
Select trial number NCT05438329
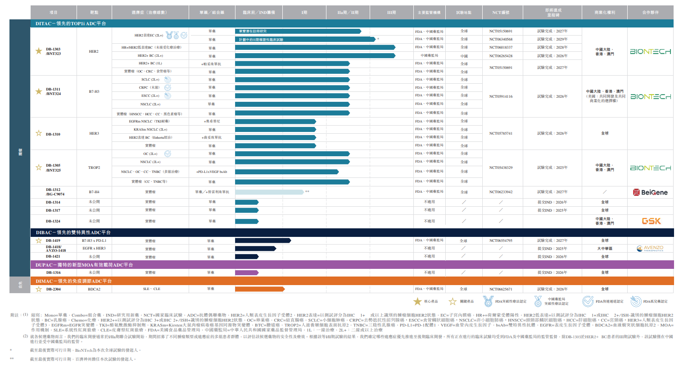[x=501, y=168]
